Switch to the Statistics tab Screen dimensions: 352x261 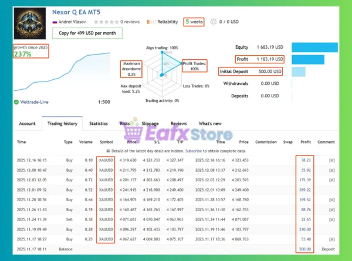click(x=98, y=124)
